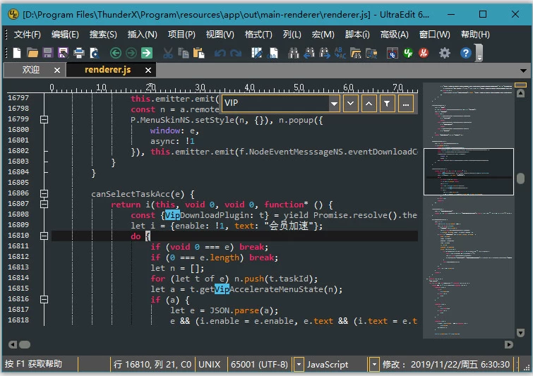Click the Undo arrow icon
Image resolution: width=533 pixels, height=376 pixels.
coord(219,53)
